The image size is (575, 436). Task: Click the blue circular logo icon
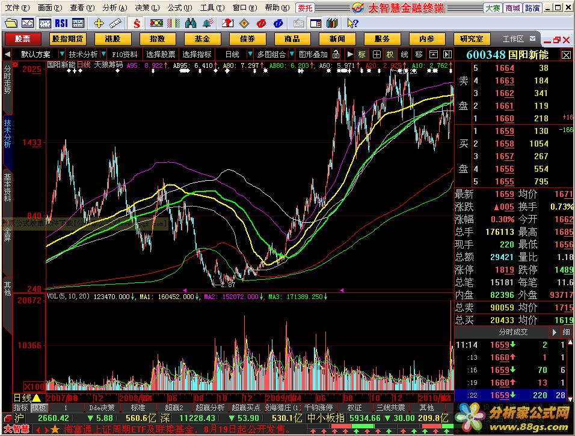pyautogui.click(x=278, y=23)
